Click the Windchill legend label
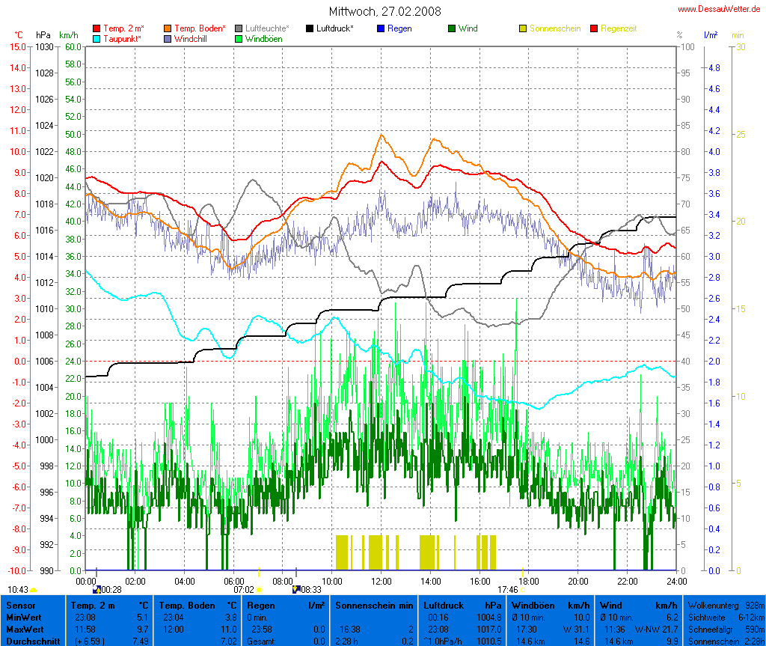This screenshot has height=646, width=766. click(x=193, y=38)
